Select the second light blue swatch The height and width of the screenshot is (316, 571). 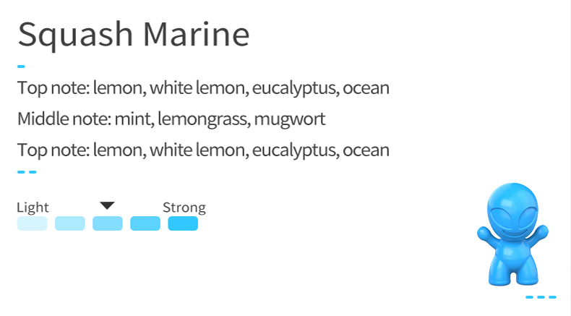pos(70,223)
